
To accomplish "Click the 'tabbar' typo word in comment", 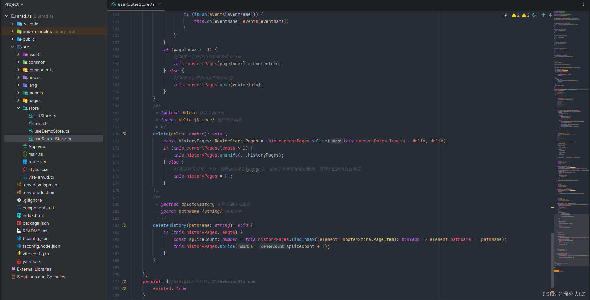I will [253, 169].
